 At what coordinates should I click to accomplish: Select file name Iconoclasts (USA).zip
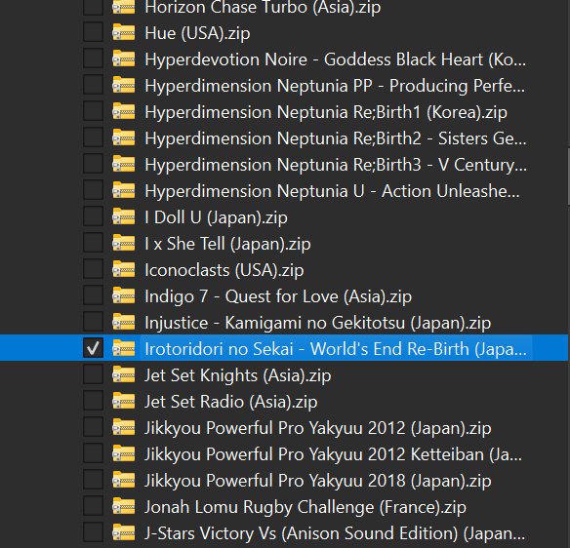click(224, 270)
